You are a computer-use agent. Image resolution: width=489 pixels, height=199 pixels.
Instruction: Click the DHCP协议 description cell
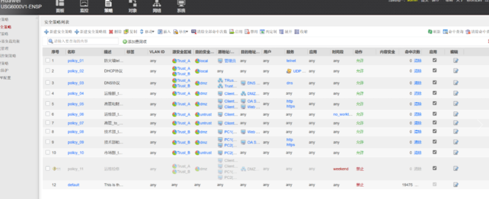pos(113,71)
